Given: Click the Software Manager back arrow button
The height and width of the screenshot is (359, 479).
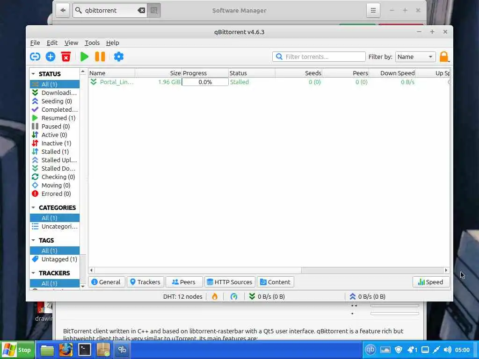Looking at the screenshot, I should pos(63,10).
